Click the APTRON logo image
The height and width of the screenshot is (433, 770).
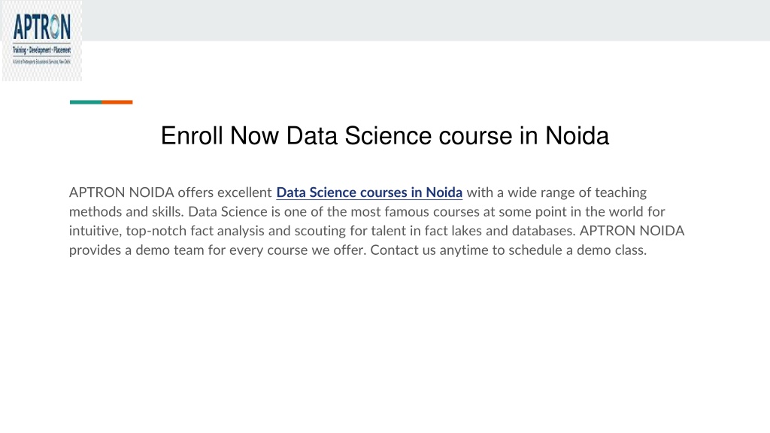[x=42, y=41]
